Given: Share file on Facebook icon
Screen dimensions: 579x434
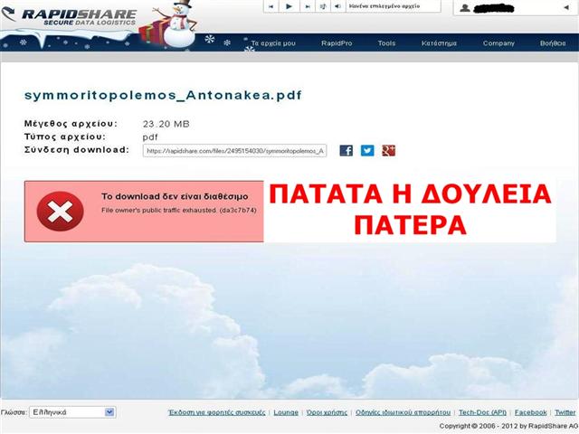Looking at the screenshot, I should coord(346,150).
